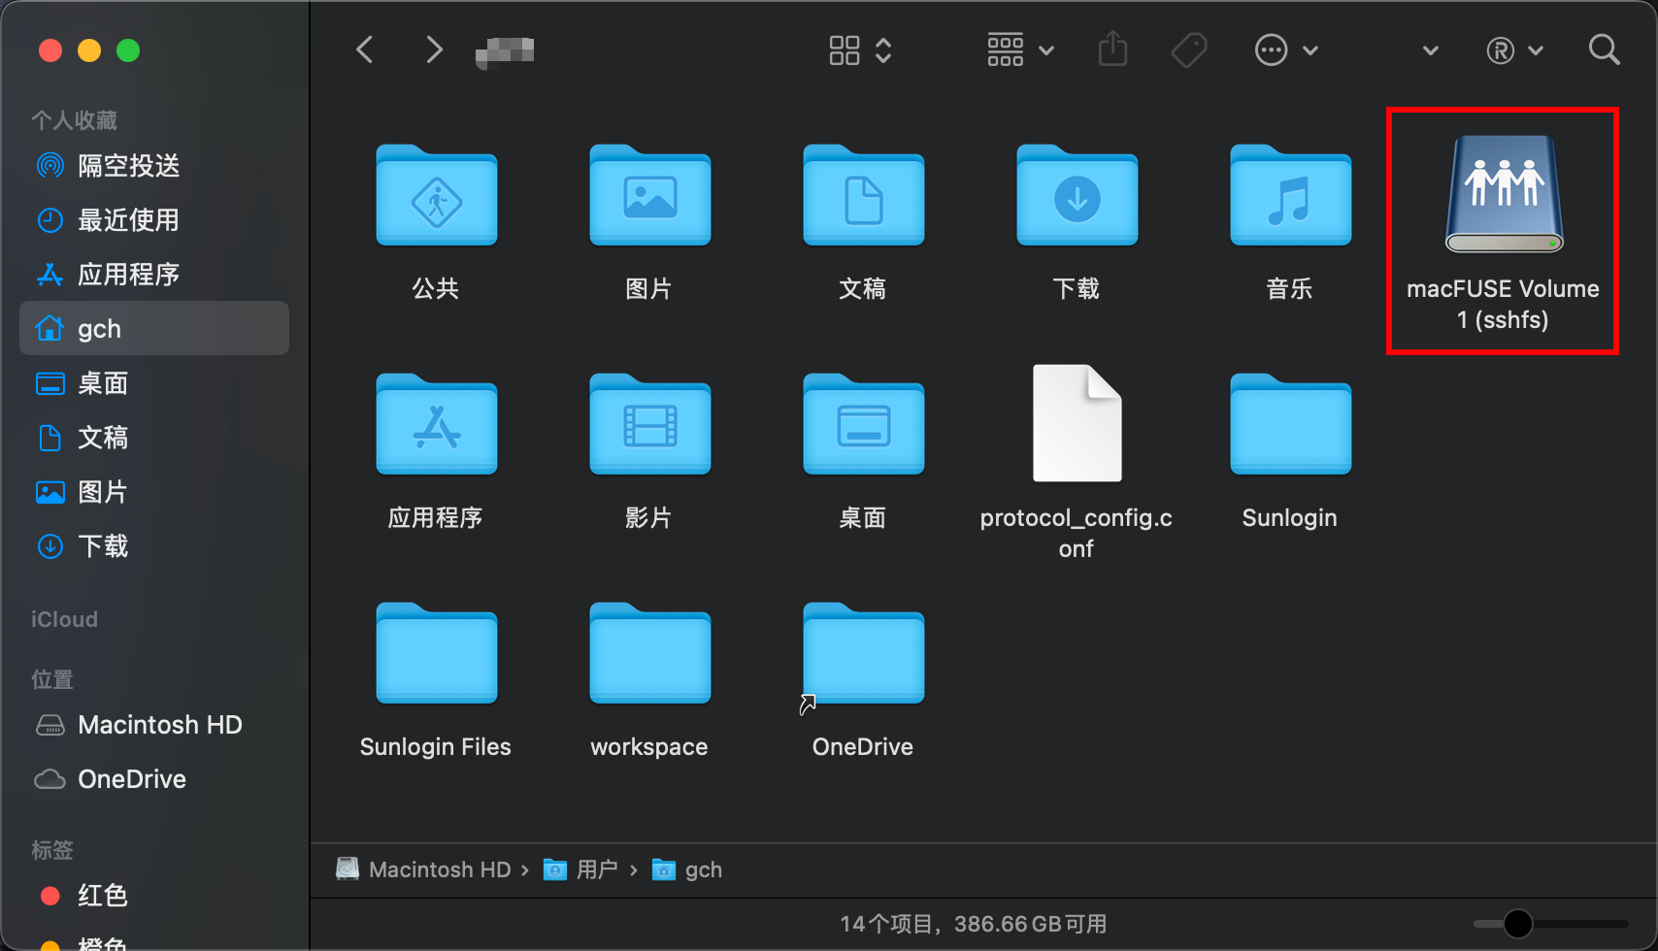The image size is (1658, 951).
Task: Switch view mode with icon view selector
Action: coord(859,49)
